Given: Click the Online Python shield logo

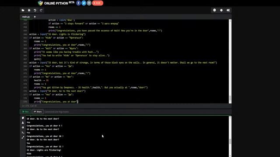Looking at the screenshot, I should (x=40, y=3).
